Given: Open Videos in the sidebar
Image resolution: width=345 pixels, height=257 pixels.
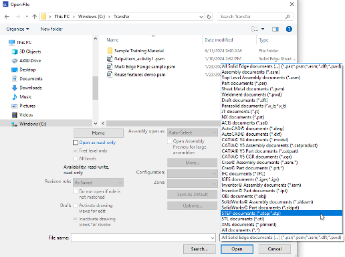Looking at the screenshot, I should coord(26,115).
